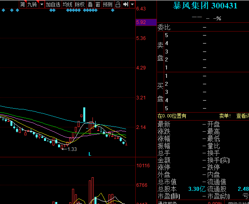Toggle the 除权 ex-rights adjustment

click(80, 4)
